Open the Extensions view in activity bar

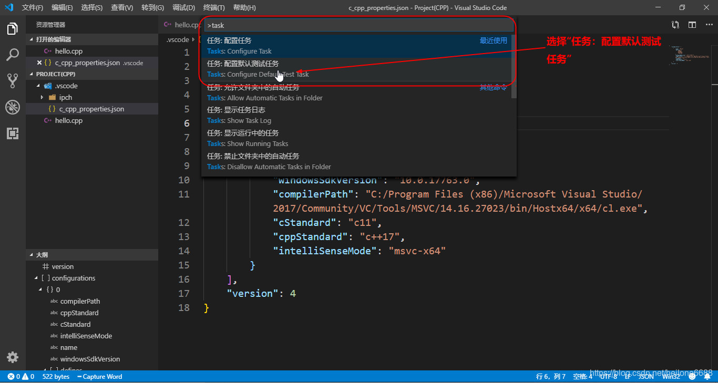pos(13,133)
